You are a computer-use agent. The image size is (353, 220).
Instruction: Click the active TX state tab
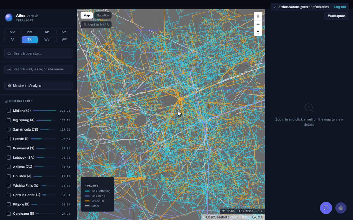30,40
